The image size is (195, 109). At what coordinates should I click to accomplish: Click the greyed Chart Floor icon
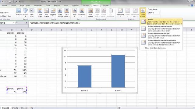pyautogui.click(x=104, y=11)
